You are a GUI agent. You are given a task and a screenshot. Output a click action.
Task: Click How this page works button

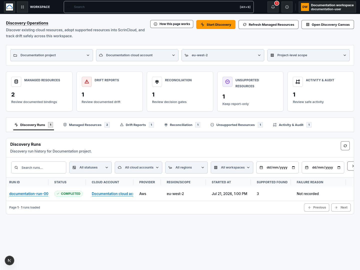[172, 24]
